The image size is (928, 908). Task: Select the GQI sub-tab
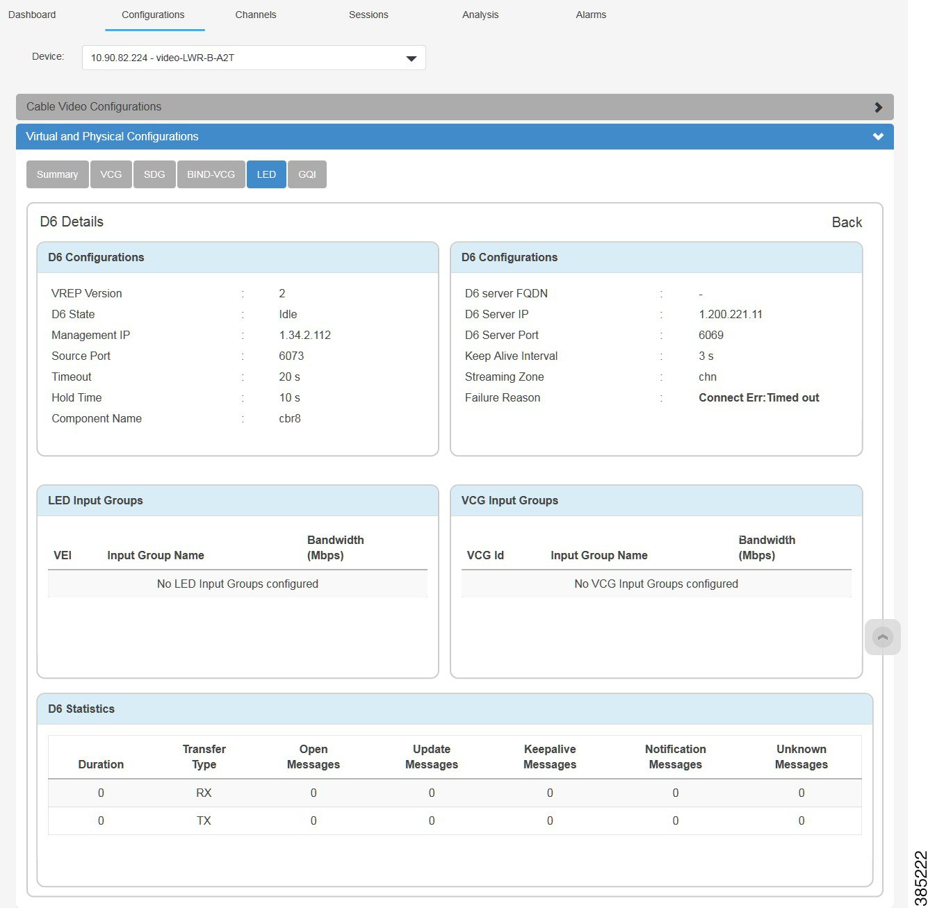[307, 174]
